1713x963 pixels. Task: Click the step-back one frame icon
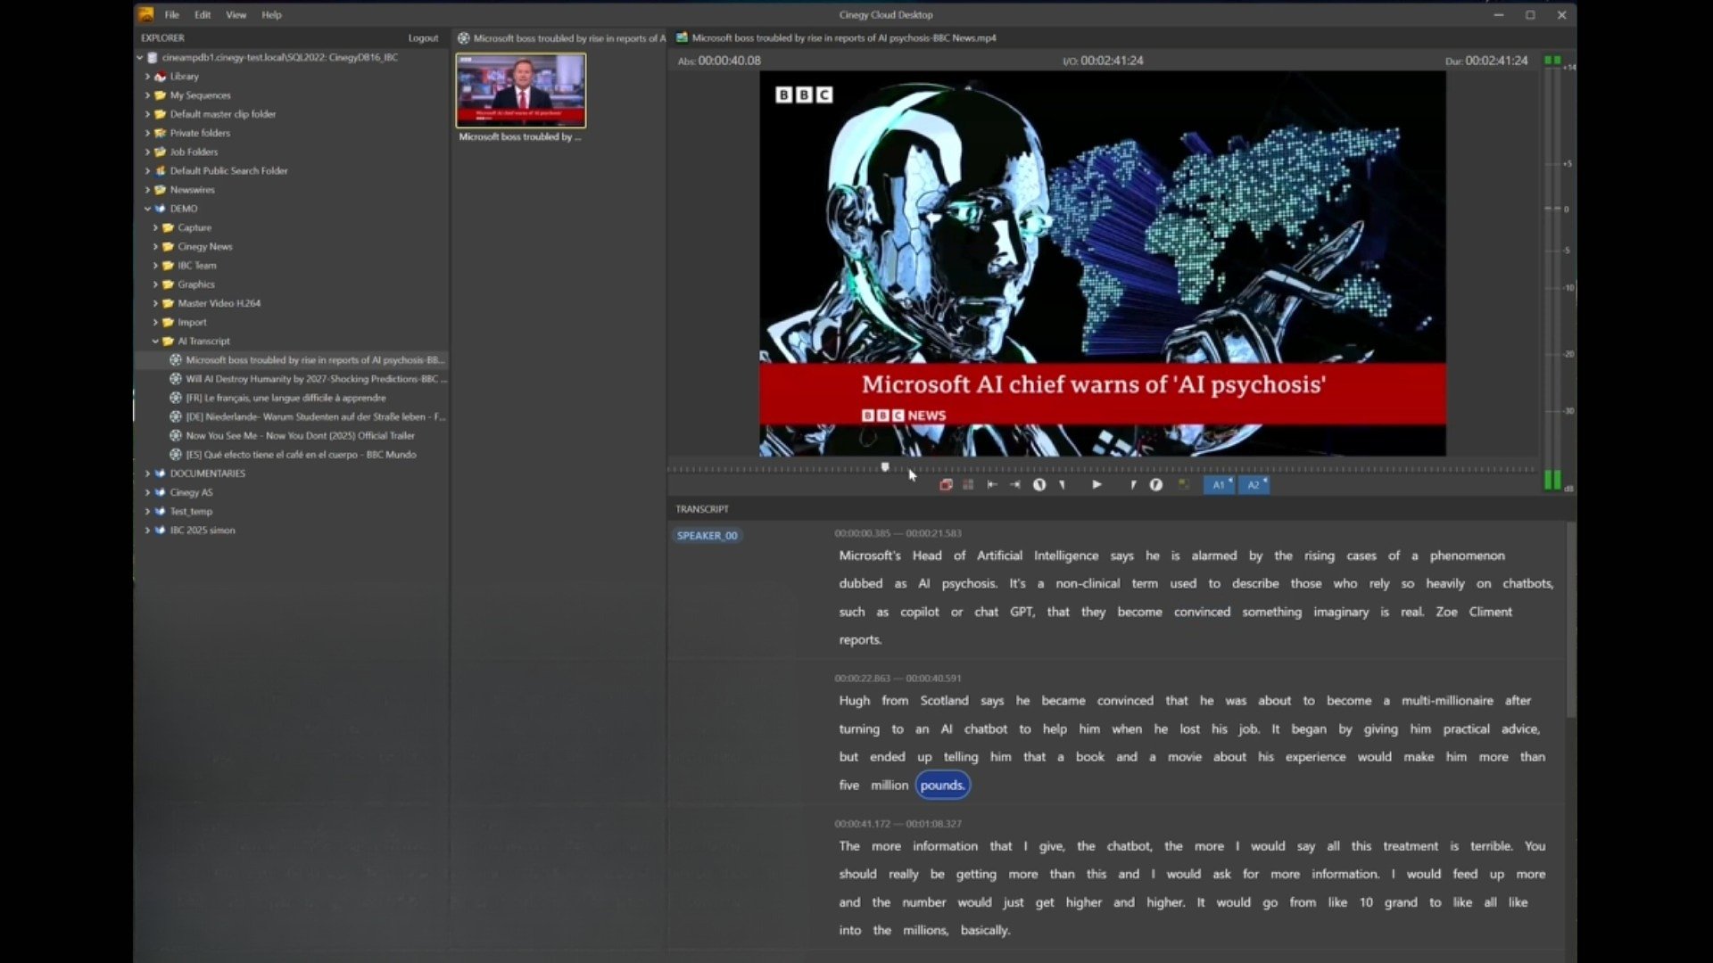click(x=1062, y=485)
